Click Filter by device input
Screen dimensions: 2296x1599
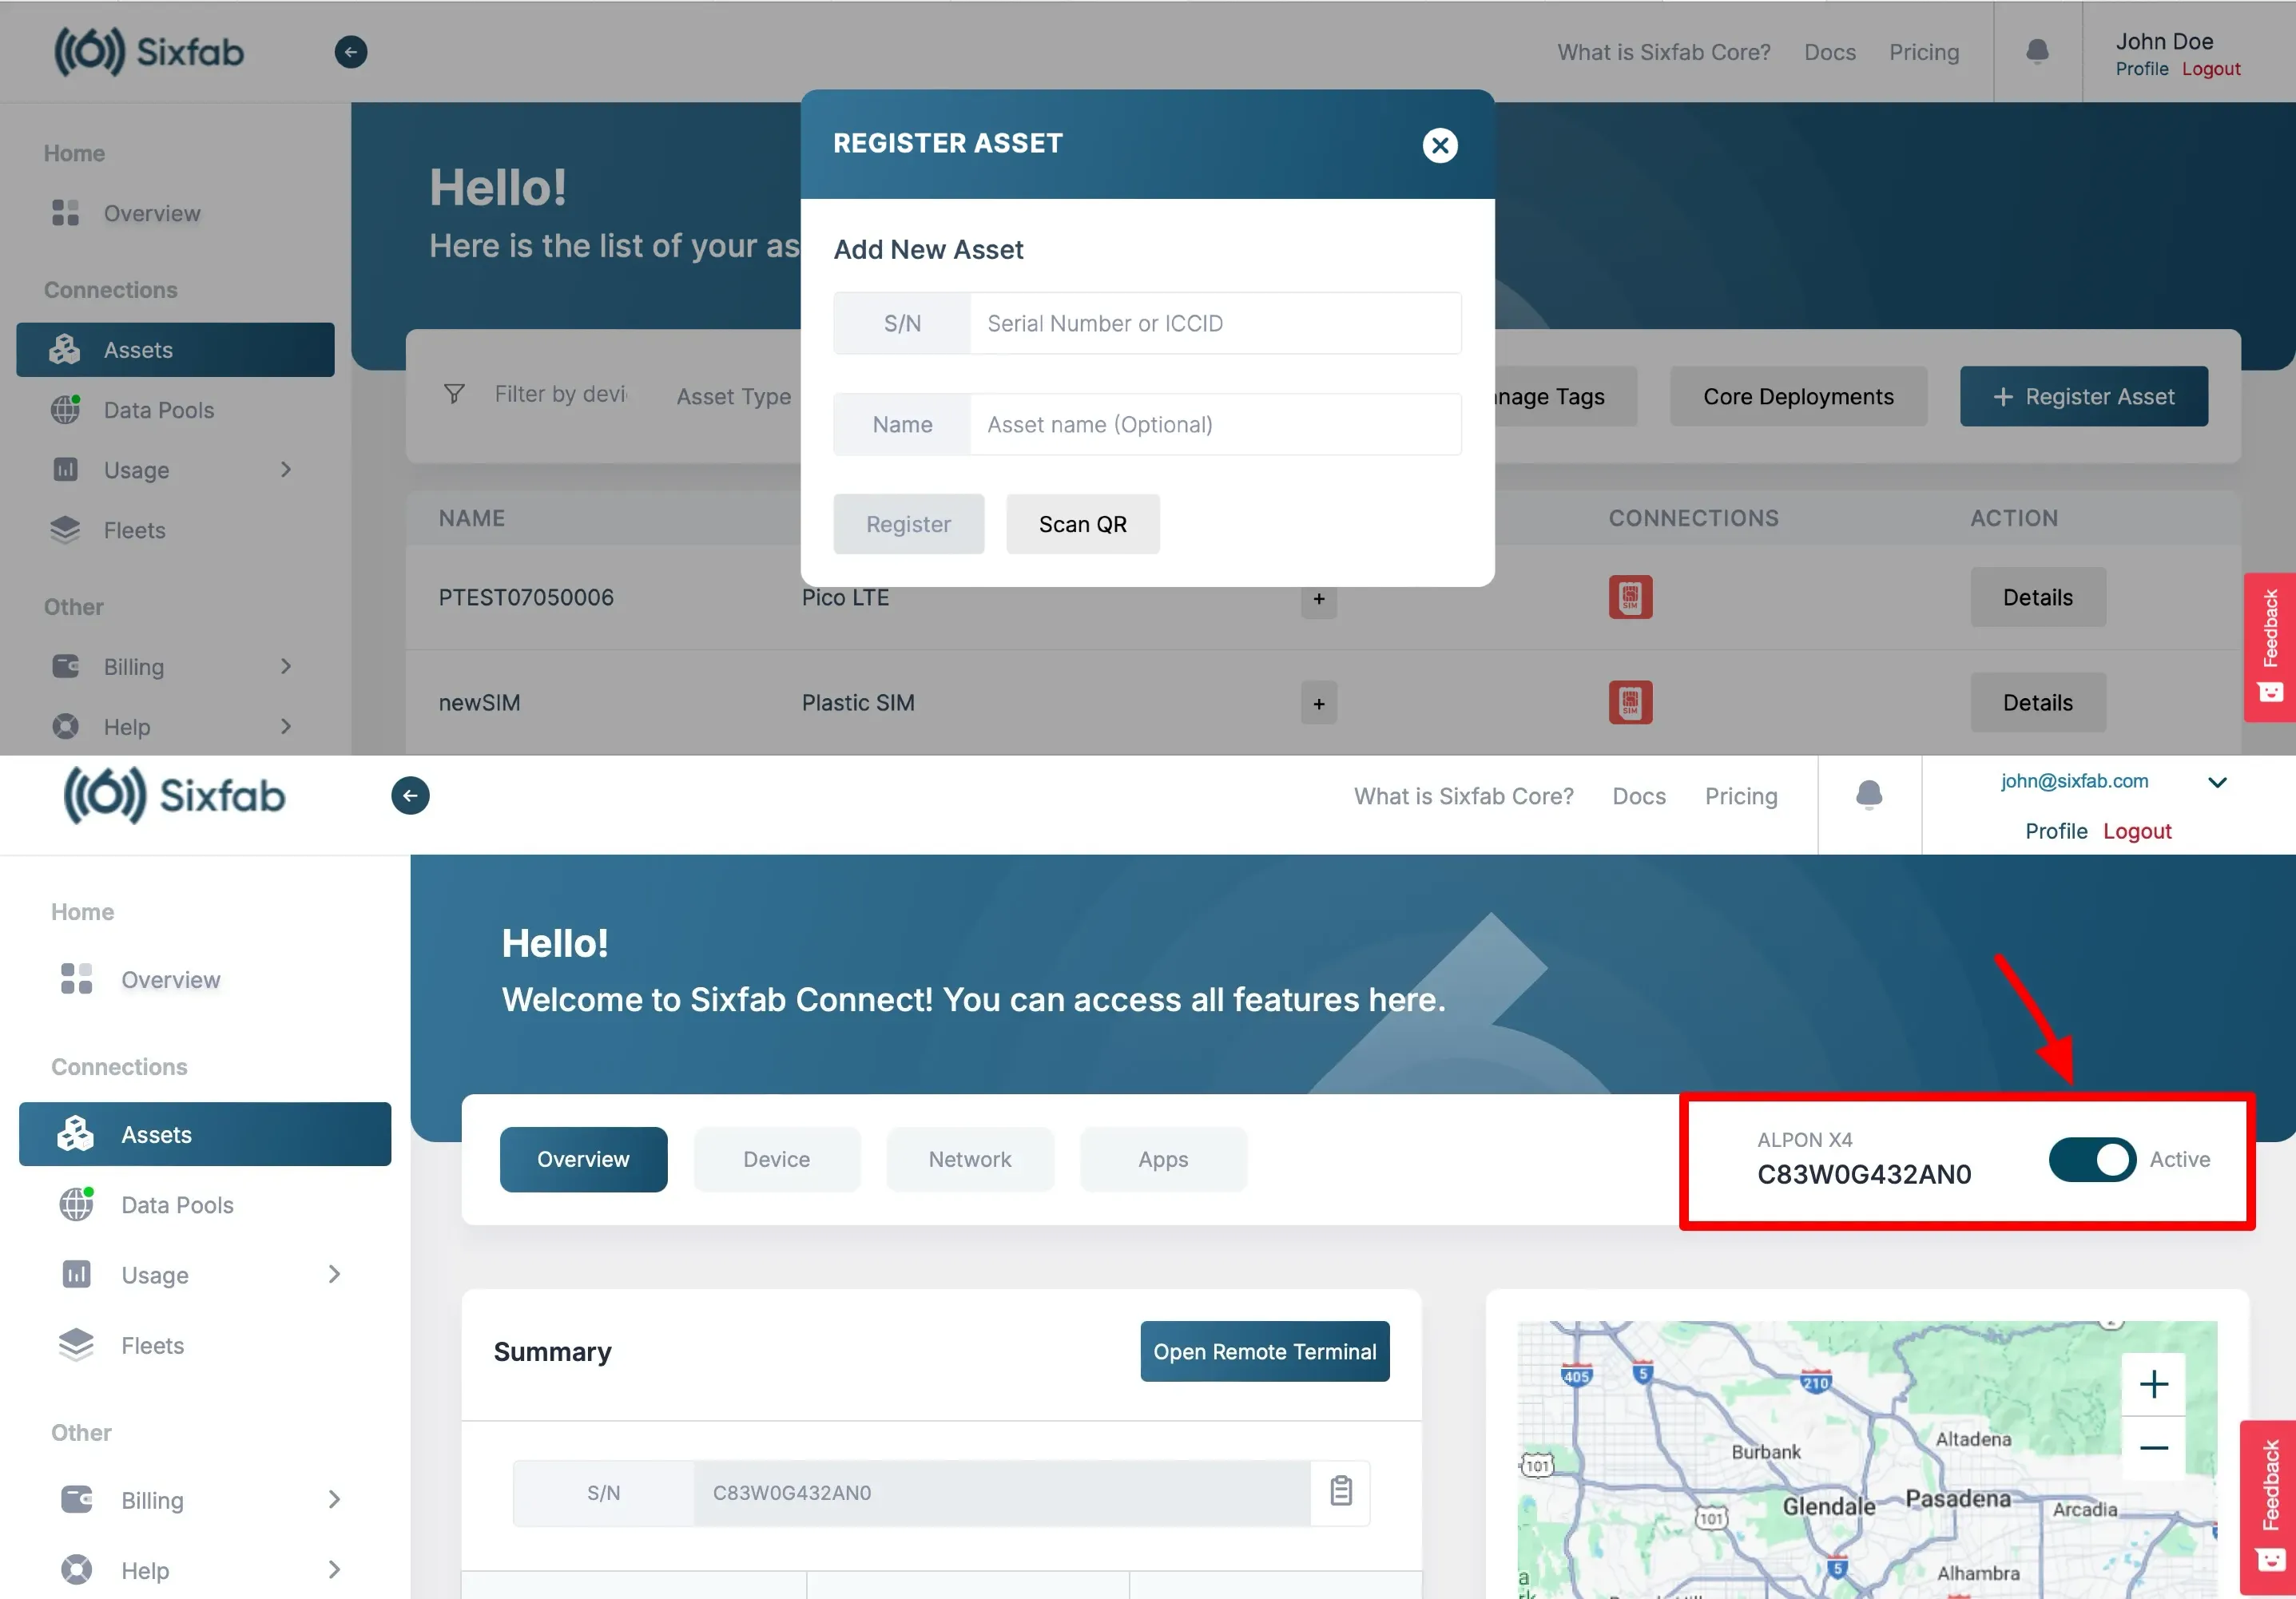560,394
